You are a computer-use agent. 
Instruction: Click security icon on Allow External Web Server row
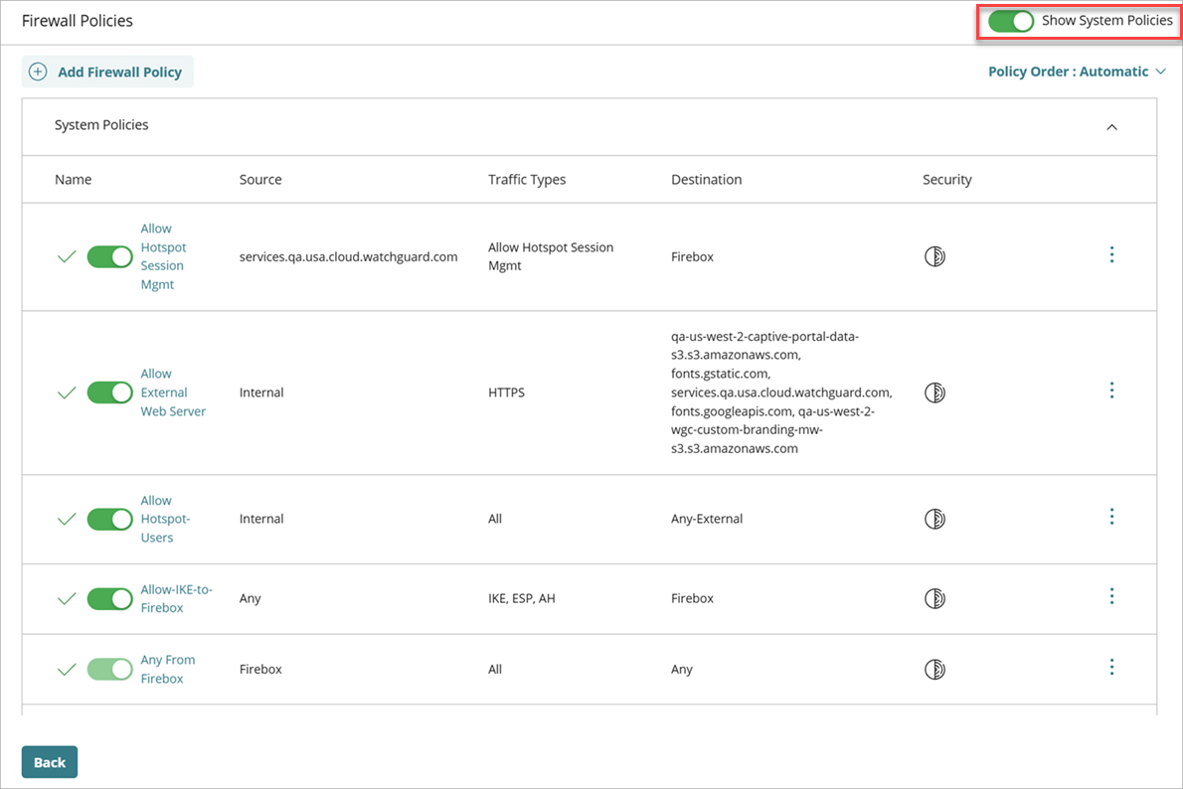pos(934,392)
